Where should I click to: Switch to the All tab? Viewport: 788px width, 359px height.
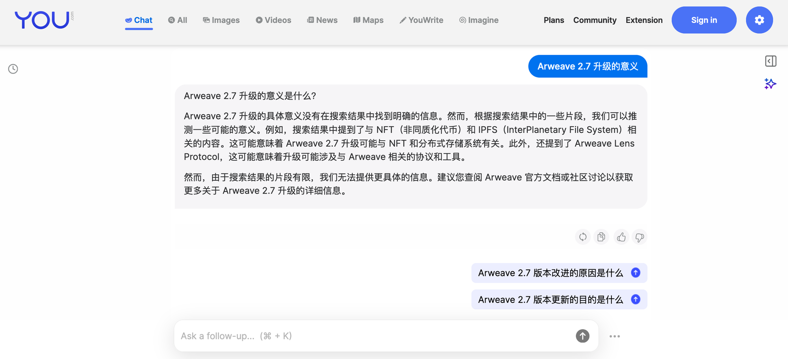coord(178,20)
